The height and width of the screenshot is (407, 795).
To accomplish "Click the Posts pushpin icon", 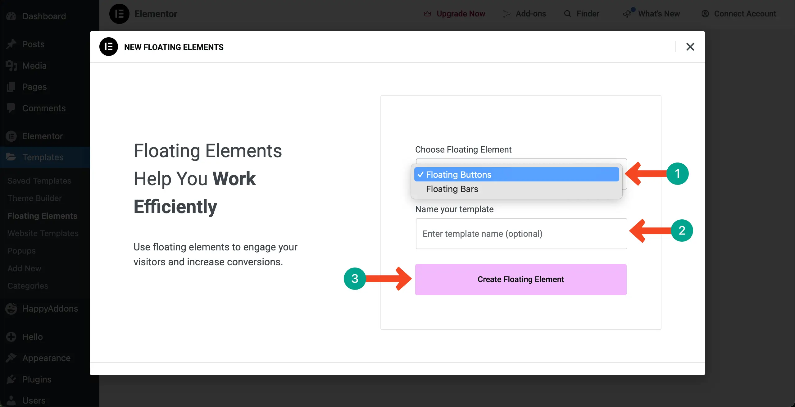I will click(11, 44).
